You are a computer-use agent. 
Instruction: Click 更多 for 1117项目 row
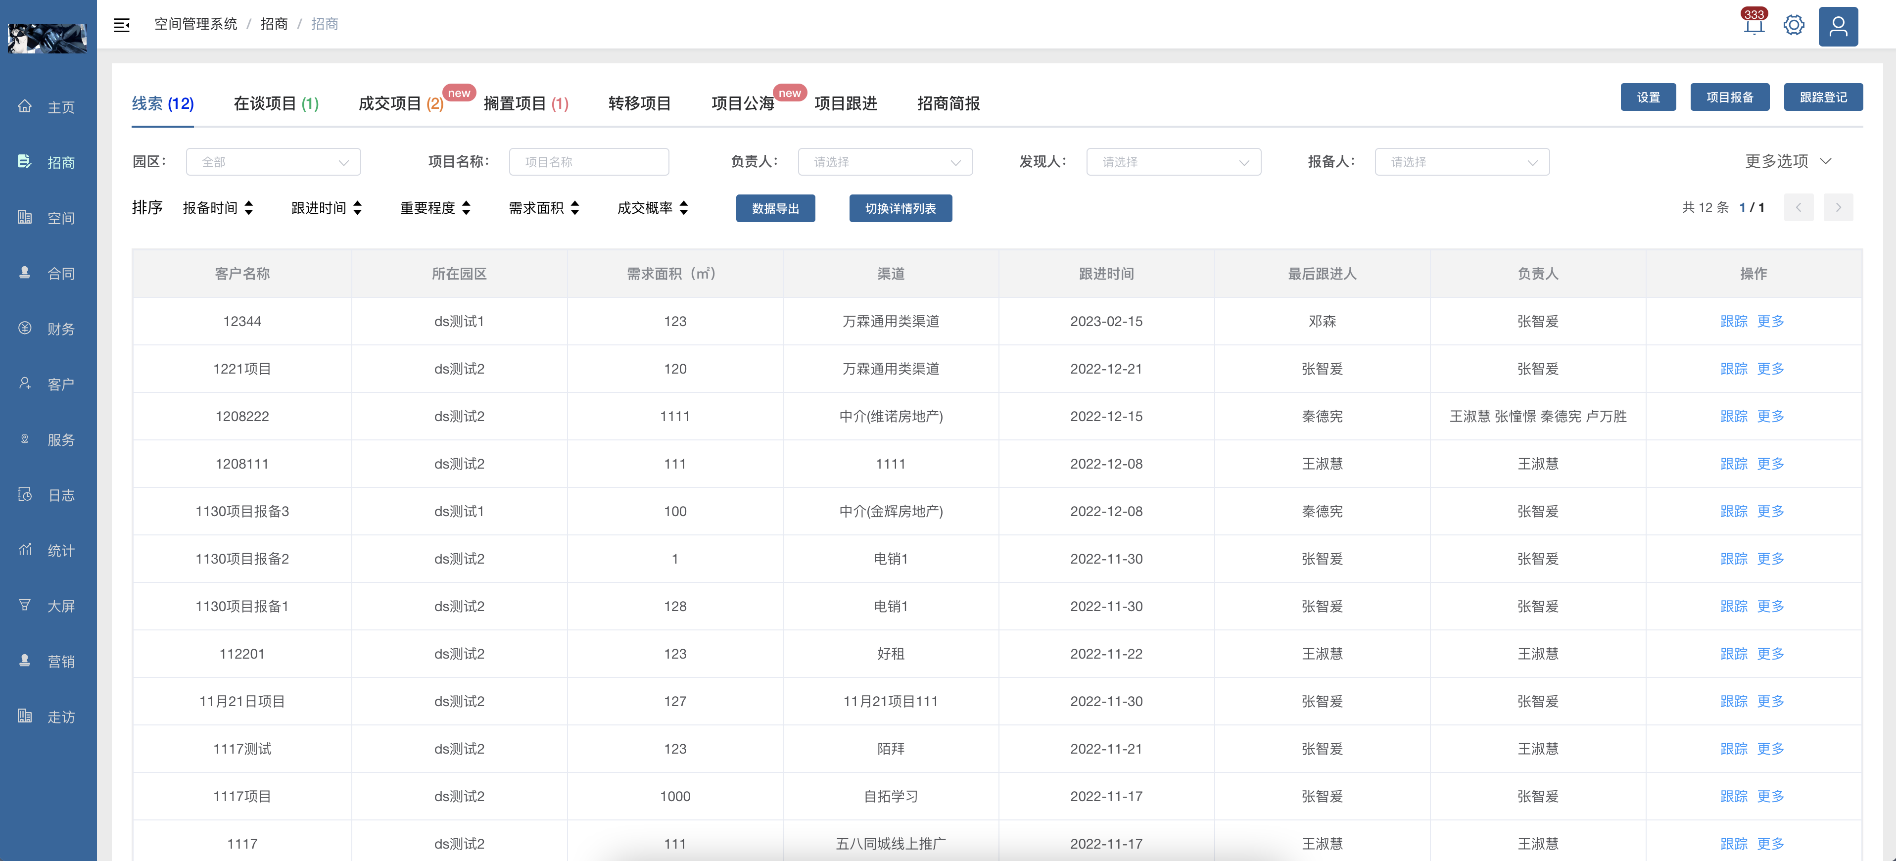point(1770,796)
